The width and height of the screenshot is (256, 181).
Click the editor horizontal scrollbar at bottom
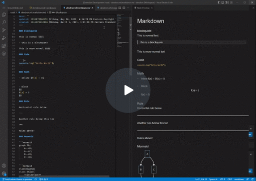(64, 176)
